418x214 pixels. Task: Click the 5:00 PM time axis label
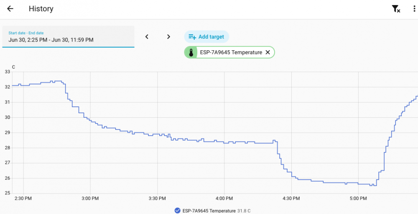tap(358, 199)
